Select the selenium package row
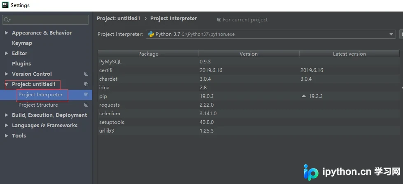 point(249,113)
